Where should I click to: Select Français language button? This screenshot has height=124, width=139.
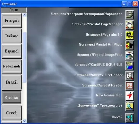(12, 21)
